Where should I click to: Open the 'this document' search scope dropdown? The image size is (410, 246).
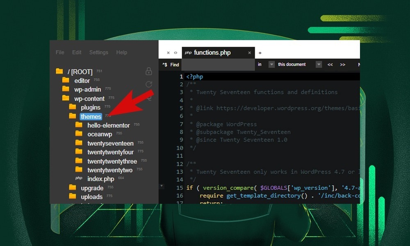[292, 64]
